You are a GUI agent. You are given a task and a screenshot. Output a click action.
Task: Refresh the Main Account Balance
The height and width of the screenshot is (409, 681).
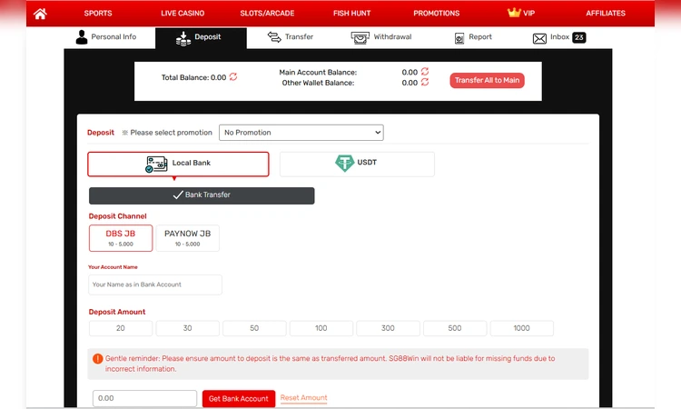[425, 72]
